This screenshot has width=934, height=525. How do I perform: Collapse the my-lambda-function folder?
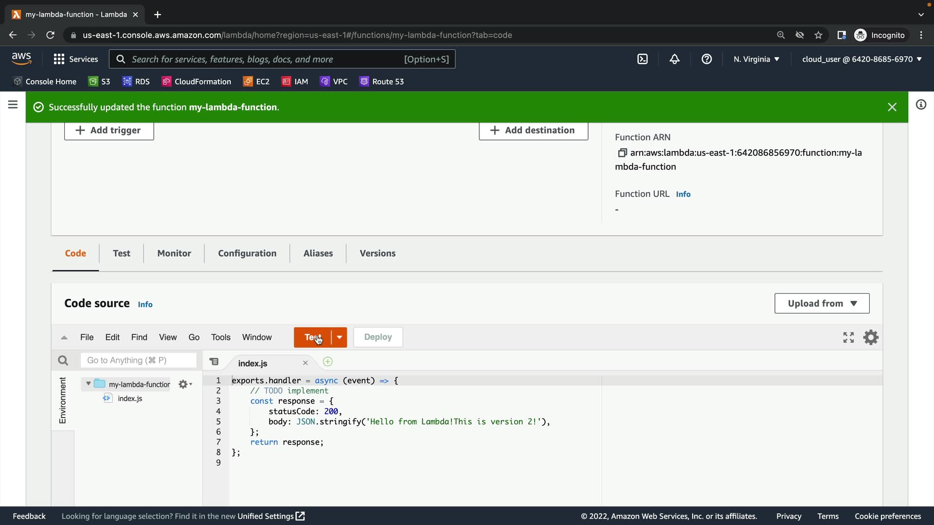tap(88, 384)
